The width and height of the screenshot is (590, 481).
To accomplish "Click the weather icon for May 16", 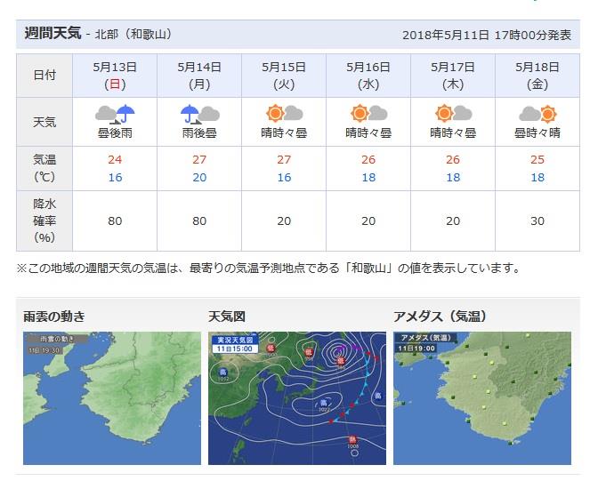I will [368, 113].
